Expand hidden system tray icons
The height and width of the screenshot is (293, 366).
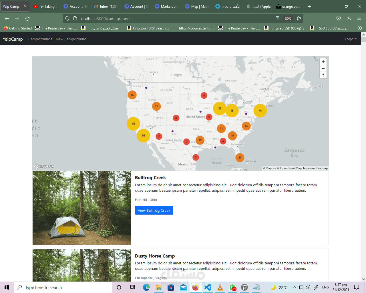pos(294,287)
